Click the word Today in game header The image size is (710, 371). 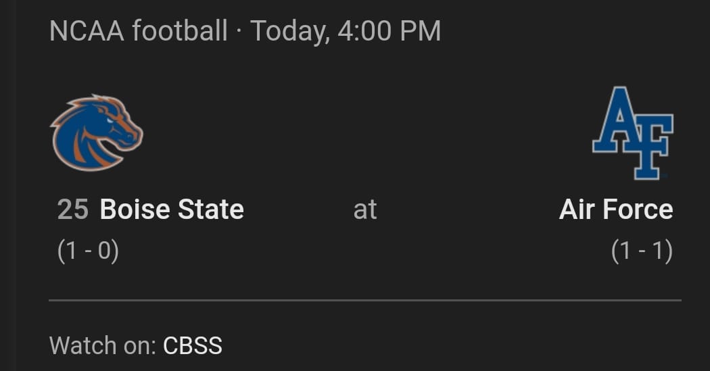(x=289, y=31)
